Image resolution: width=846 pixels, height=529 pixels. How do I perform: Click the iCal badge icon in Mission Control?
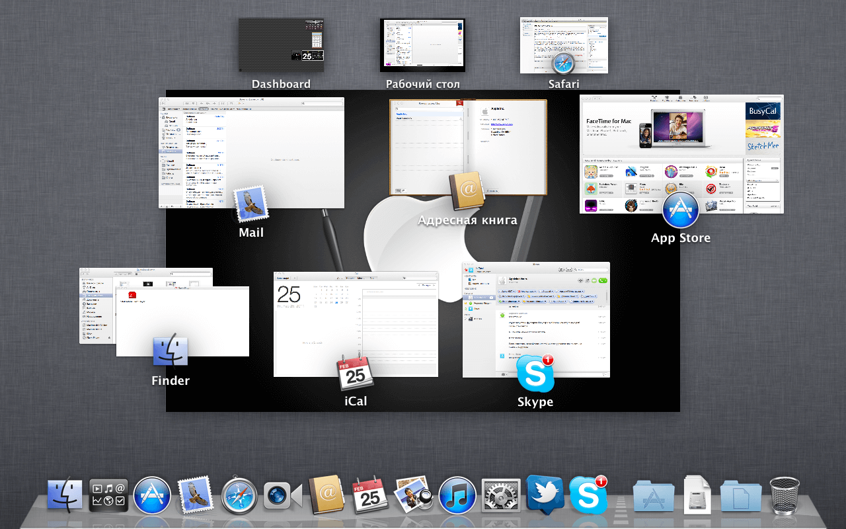(356, 374)
